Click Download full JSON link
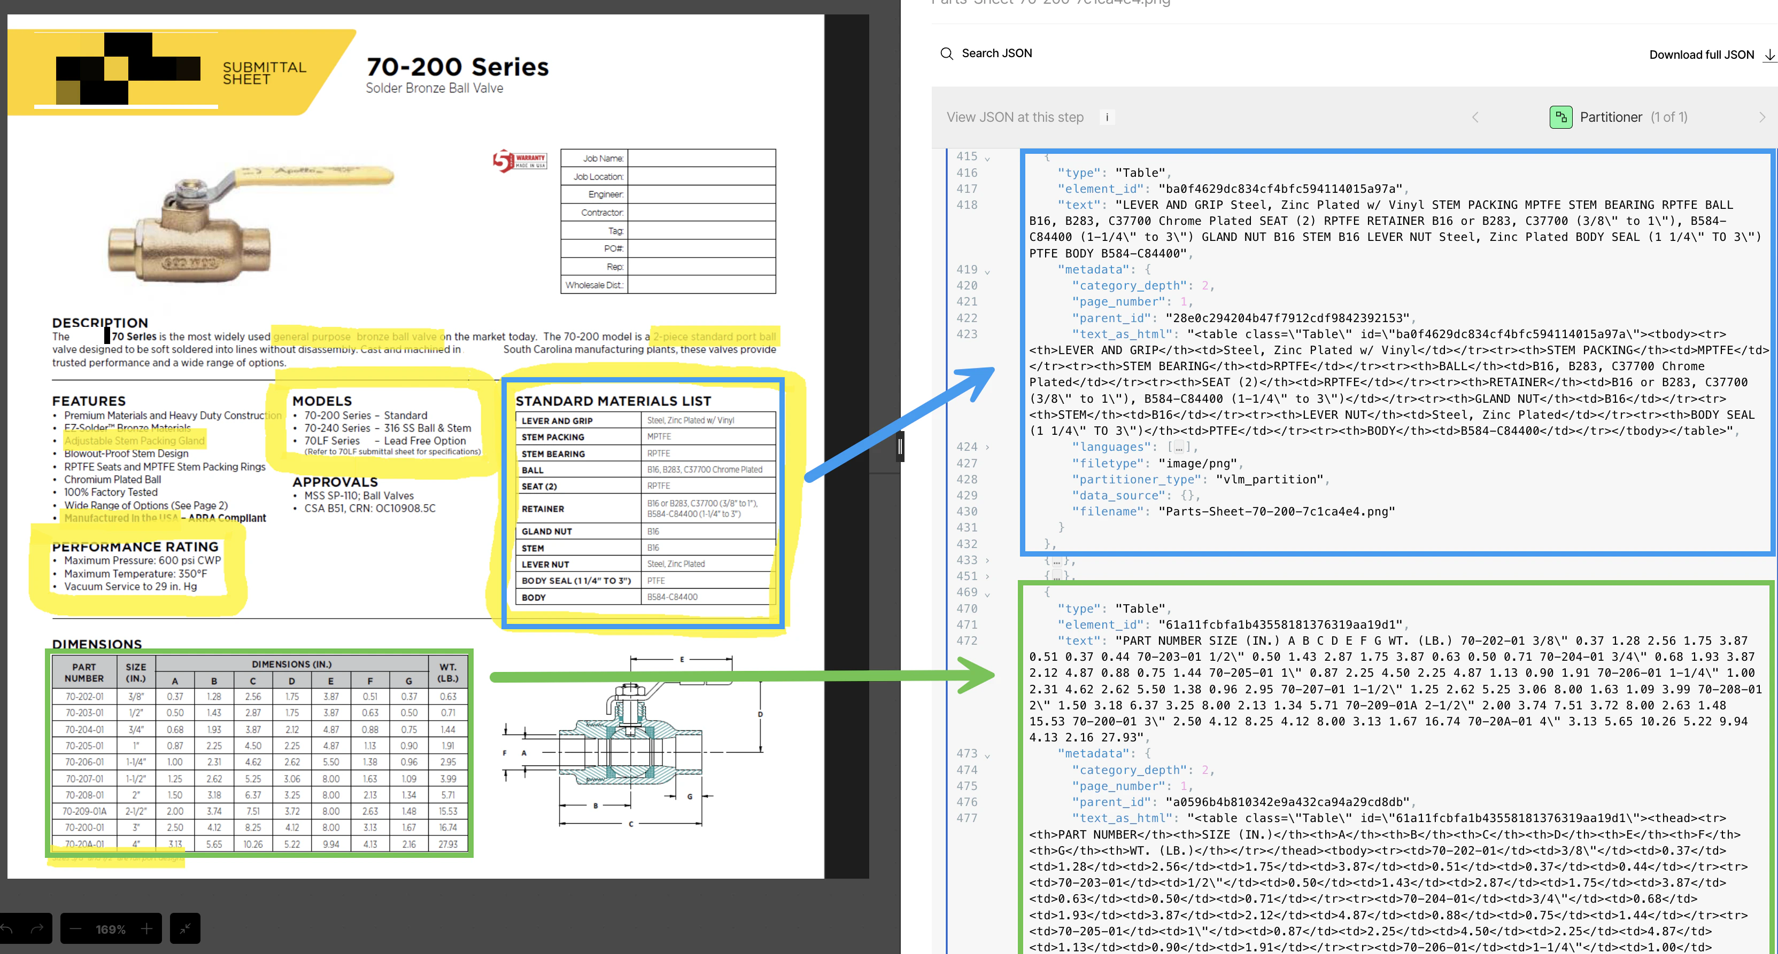 click(1700, 55)
